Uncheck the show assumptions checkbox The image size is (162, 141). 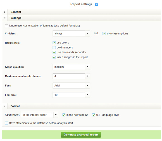tap(104, 33)
